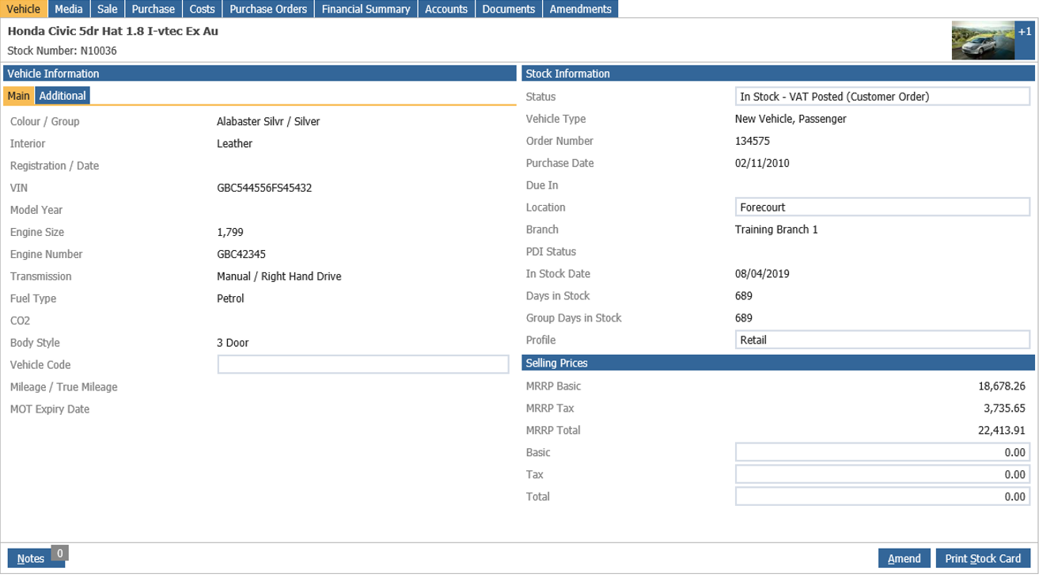Viewport: 1039px width, 578px height.
Task: Open the Purchase tab
Action: [154, 9]
